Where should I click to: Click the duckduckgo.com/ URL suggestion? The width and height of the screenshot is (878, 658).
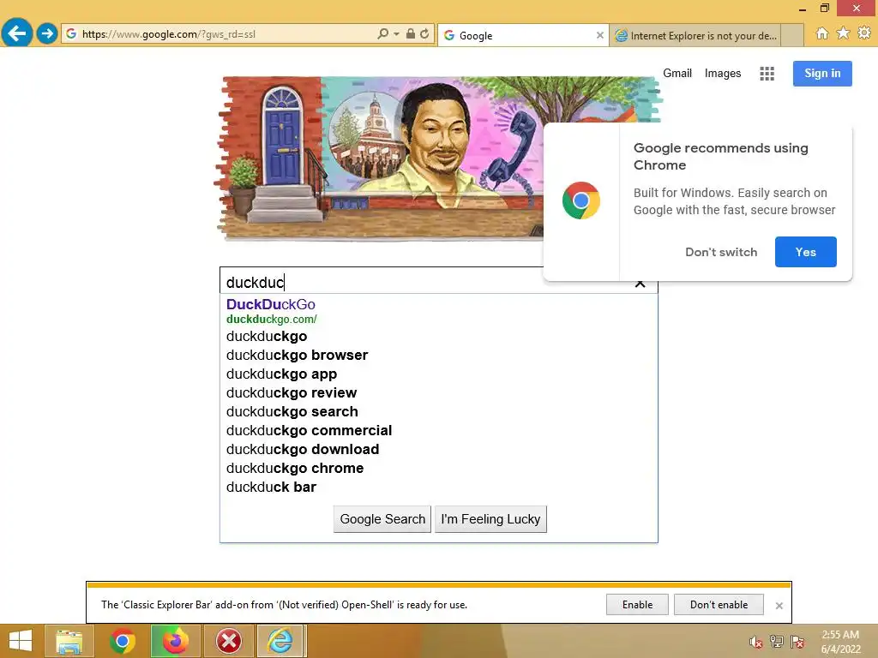coord(271,319)
